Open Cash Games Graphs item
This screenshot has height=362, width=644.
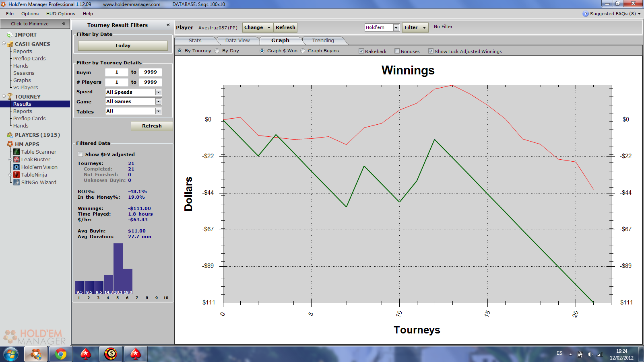22,80
